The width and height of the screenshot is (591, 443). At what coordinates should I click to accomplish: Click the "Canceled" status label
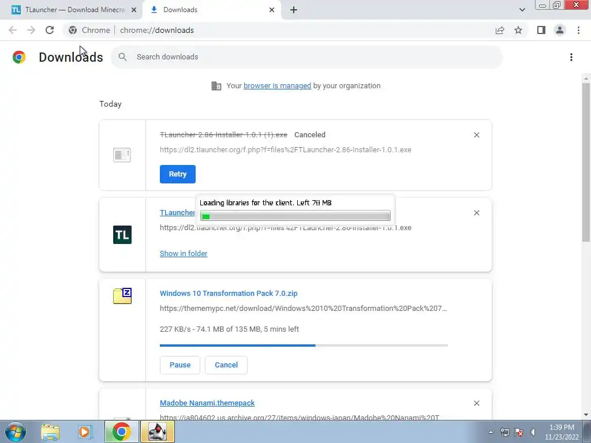point(310,135)
